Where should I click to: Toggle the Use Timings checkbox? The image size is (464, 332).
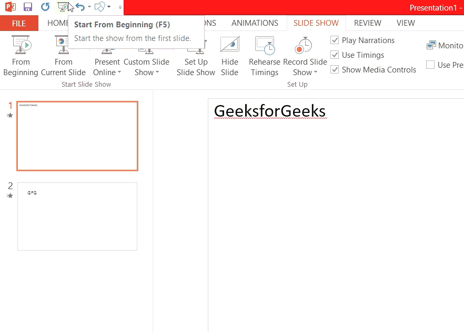[x=335, y=55]
